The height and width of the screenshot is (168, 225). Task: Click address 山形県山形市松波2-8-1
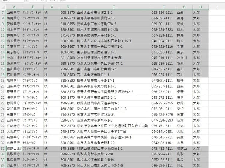[113, 13]
